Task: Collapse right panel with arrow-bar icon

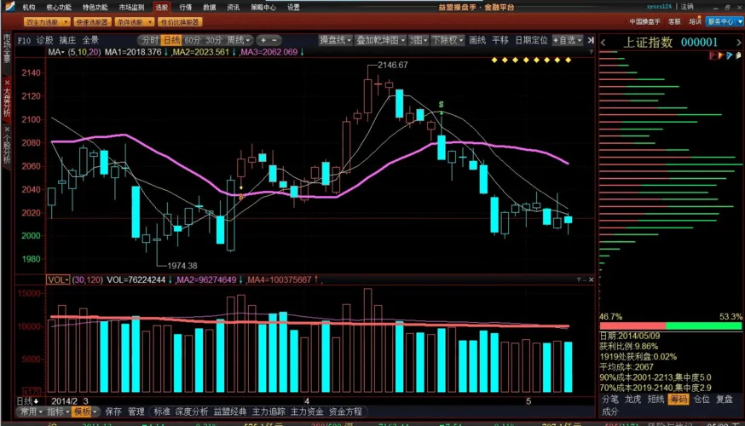Action: pyautogui.click(x=591, y=40)
